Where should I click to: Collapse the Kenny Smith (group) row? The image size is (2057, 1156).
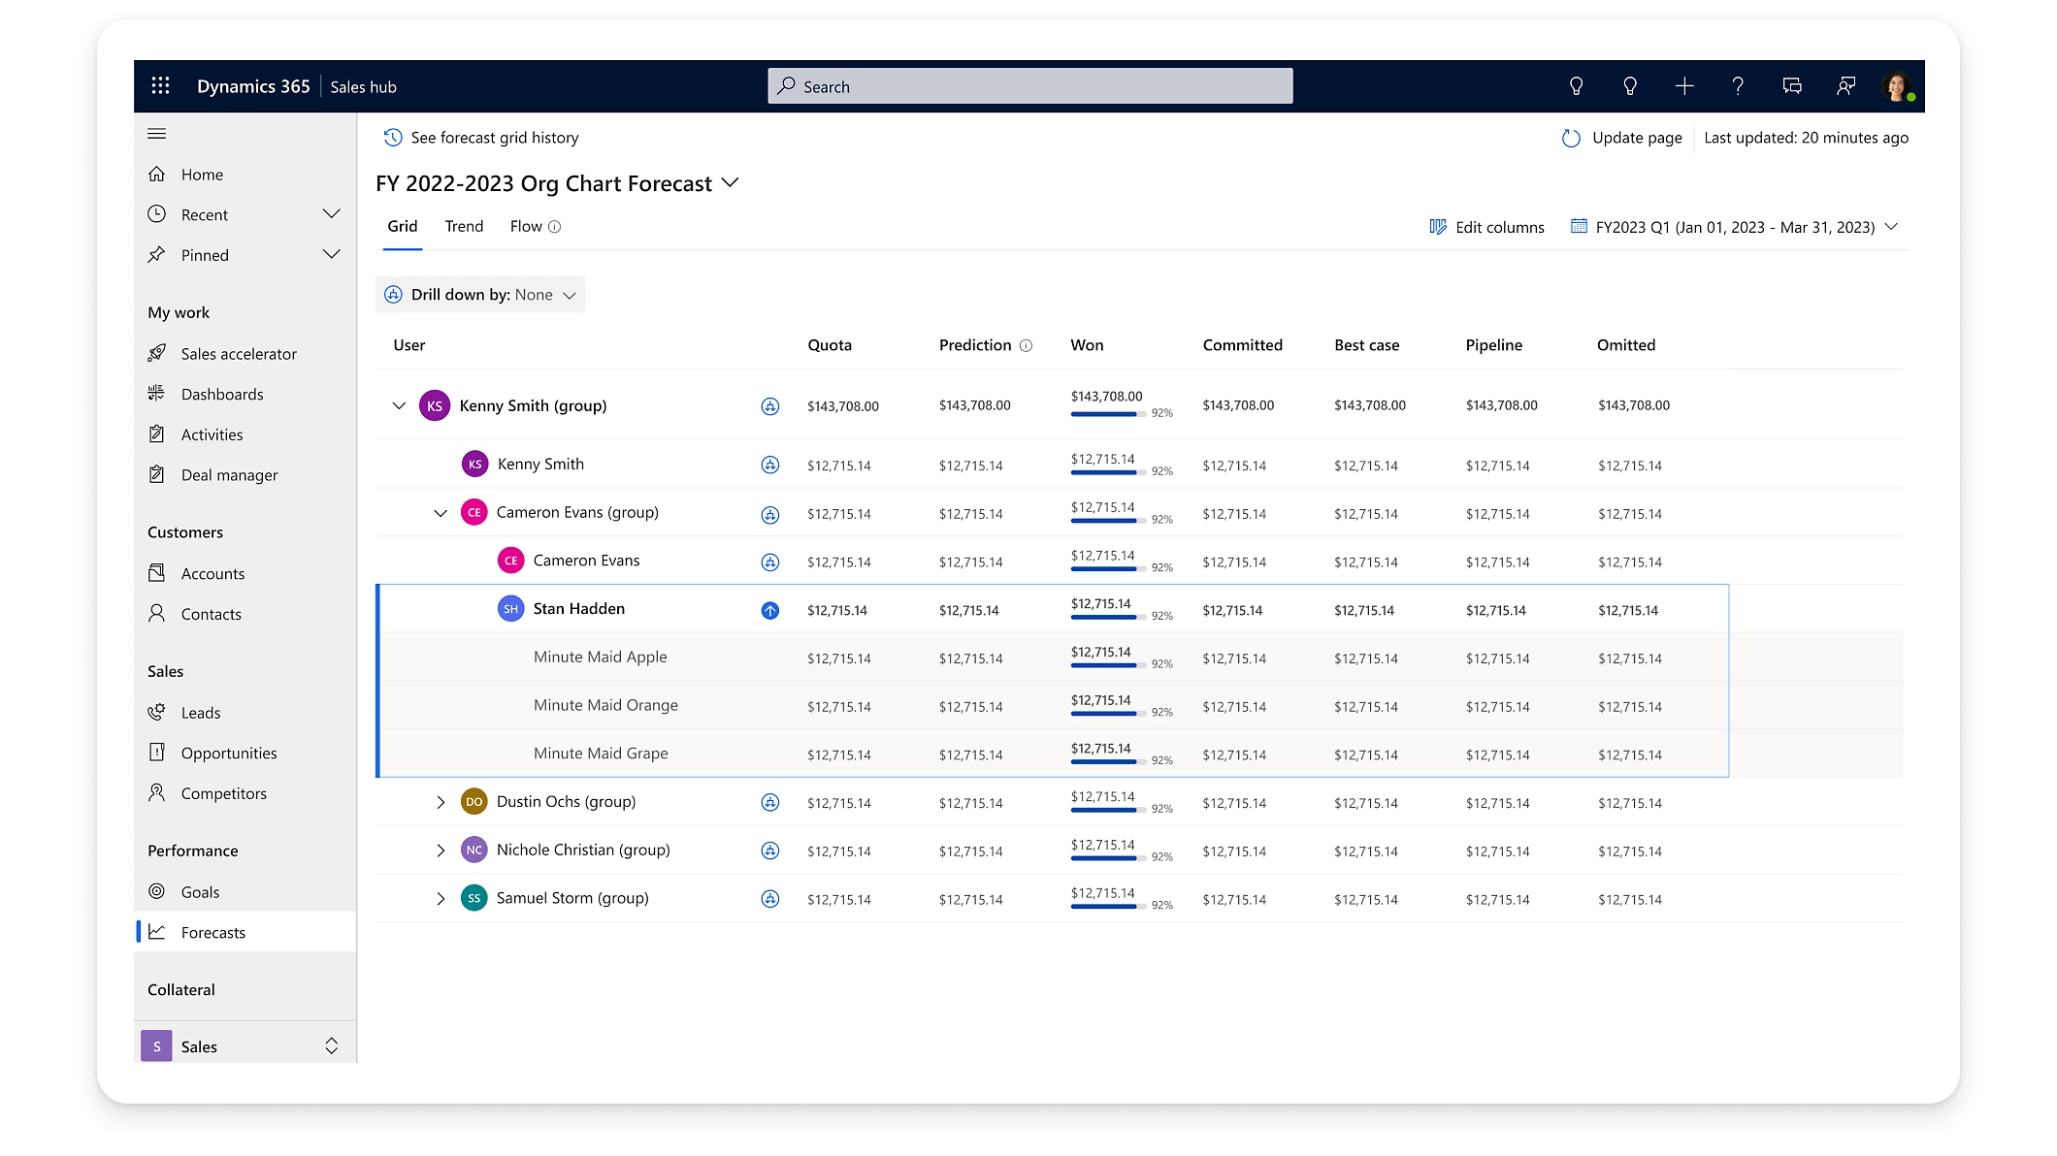click(x=399, y=405)
